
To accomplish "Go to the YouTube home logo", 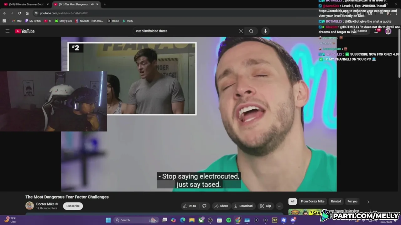I will [x=25, y=31].
